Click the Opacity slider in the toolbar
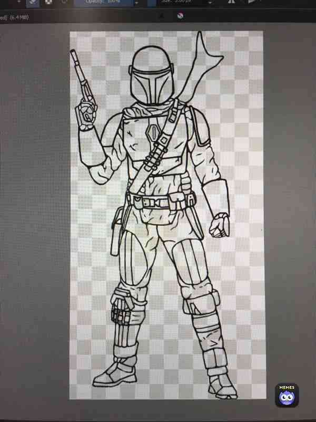This screenshot has width=316, height=422. [104, 3]
